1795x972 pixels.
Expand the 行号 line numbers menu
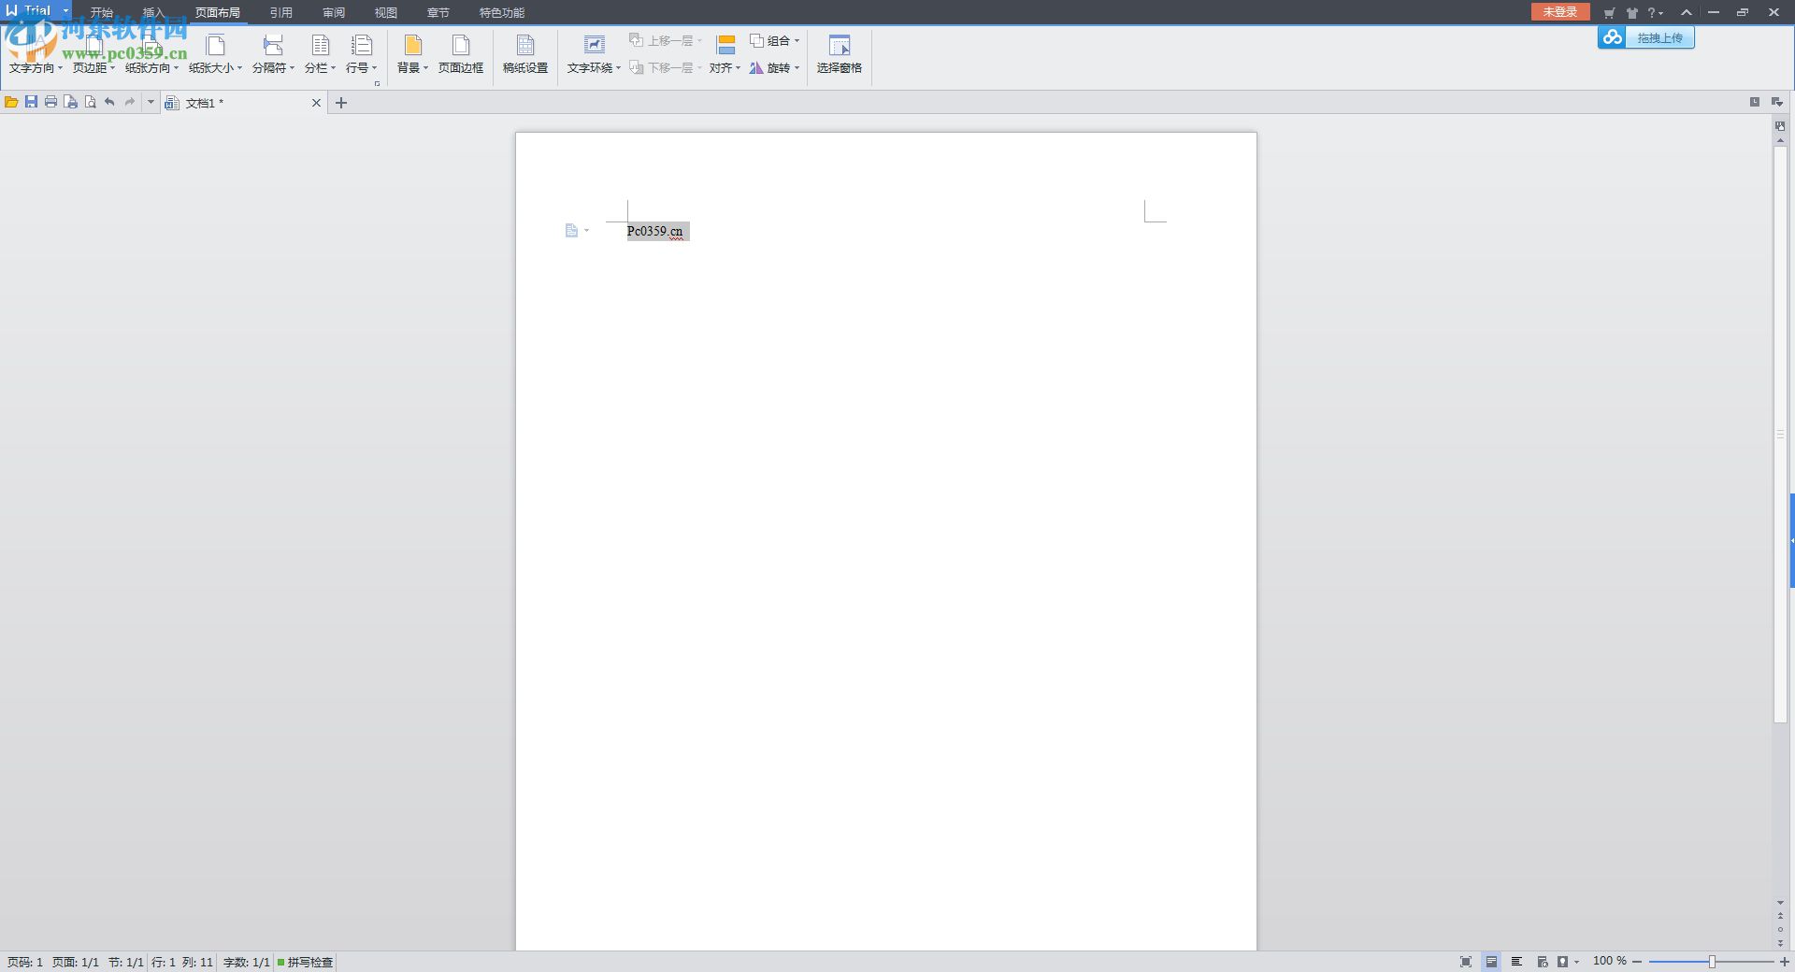[361, 54]
